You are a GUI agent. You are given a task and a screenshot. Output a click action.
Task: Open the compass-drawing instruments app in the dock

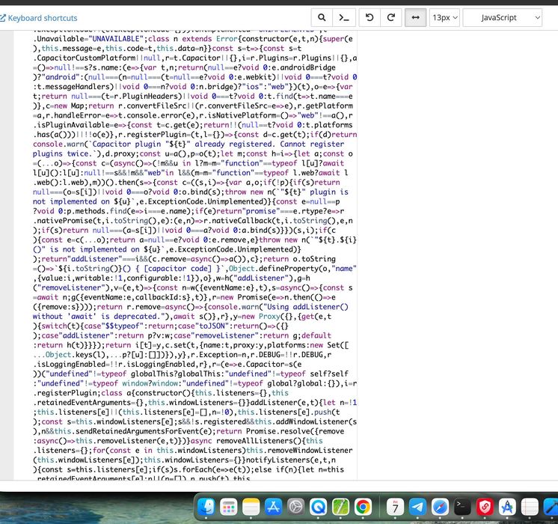point(507,507)
